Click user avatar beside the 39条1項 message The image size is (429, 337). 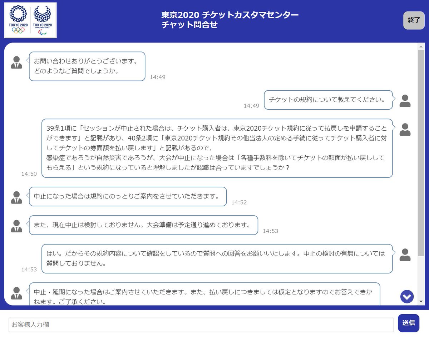click(x=405, y=130)
